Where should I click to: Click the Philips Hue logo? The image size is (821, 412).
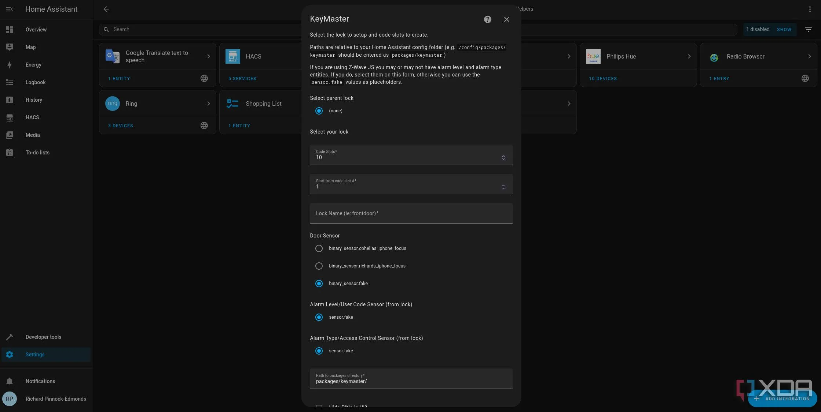coord(593,56)
